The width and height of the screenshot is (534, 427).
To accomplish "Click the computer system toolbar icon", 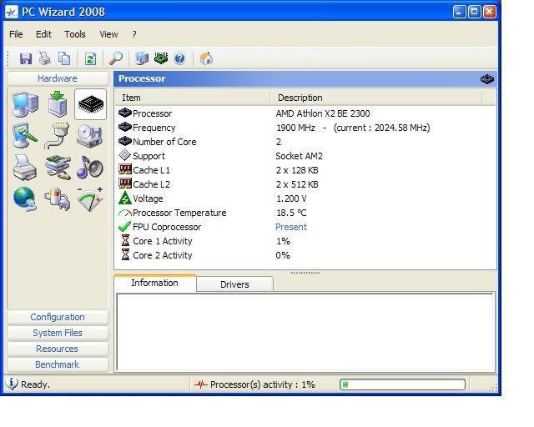I will (x=142, y=58).
